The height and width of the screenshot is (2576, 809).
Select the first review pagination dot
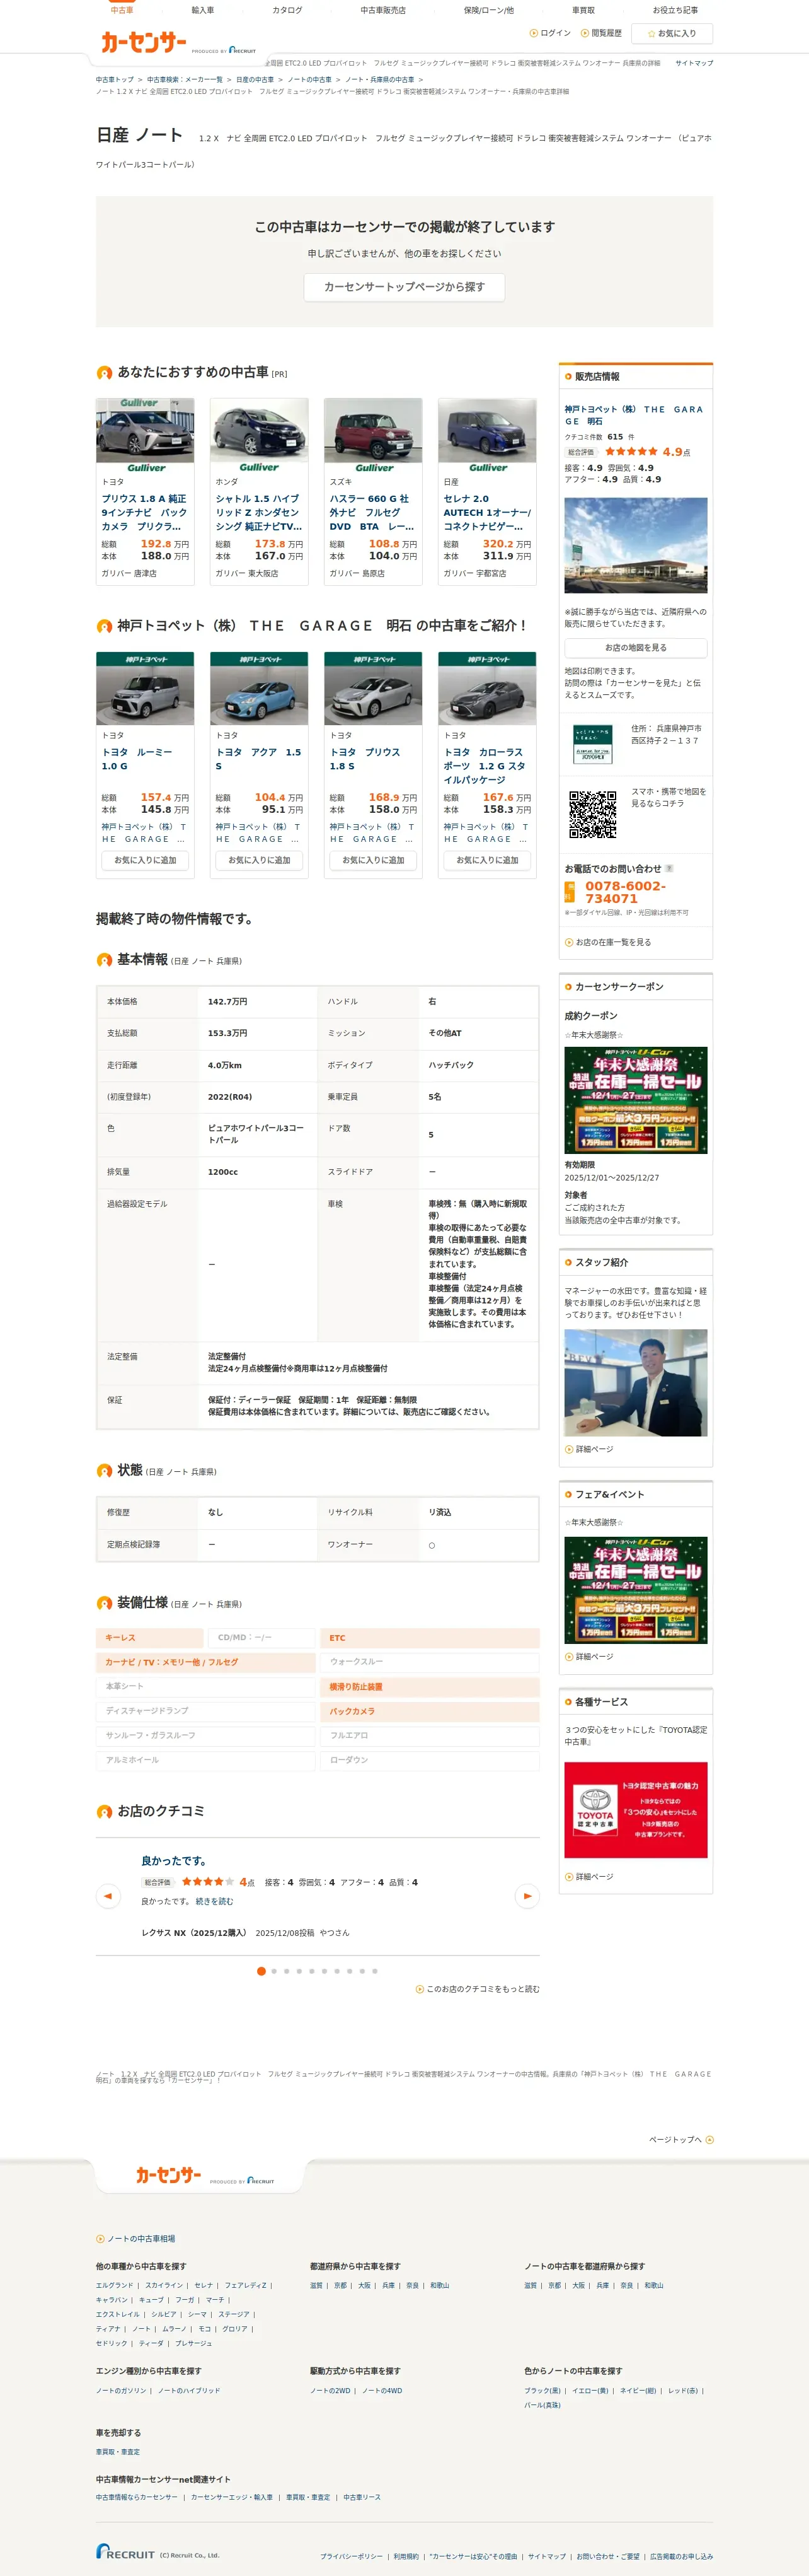tap(261, 1971)
